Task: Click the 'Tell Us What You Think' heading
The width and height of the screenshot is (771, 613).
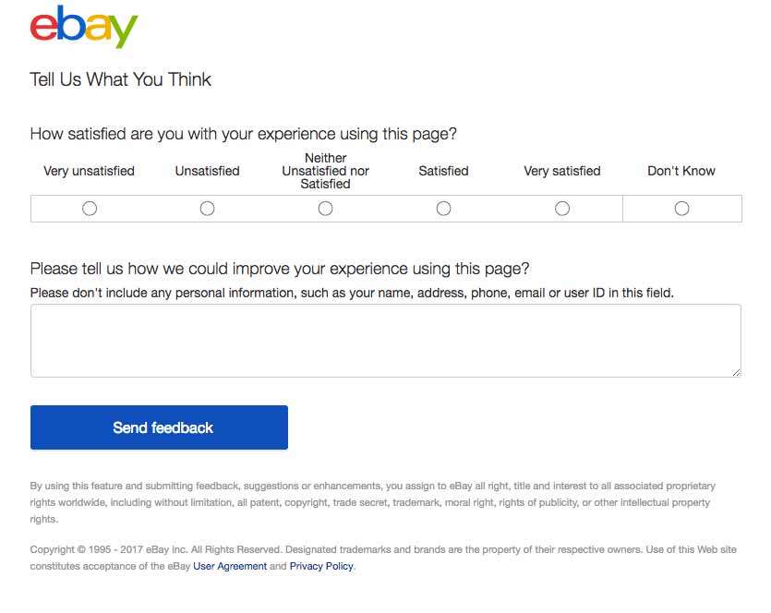Action: (120, 79)
